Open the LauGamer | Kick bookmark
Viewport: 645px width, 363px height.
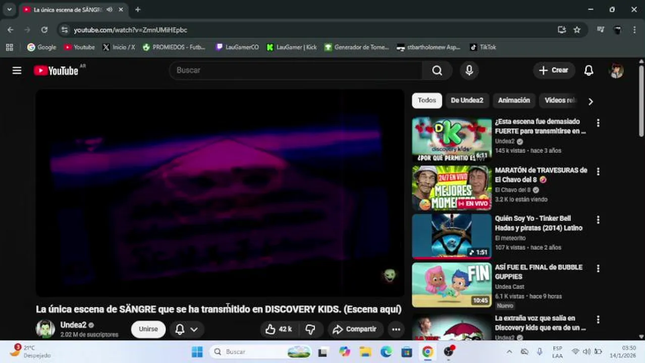(x=292, y=47)
